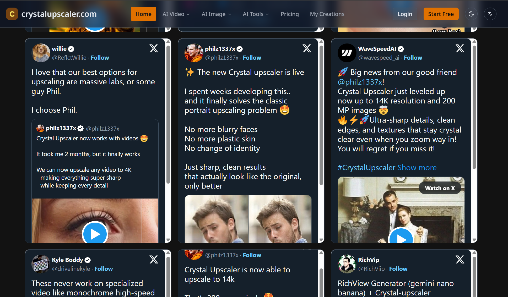Open the language translate icon
The height and width of the screenshot is (297, 508).
(x=490, y=14)
